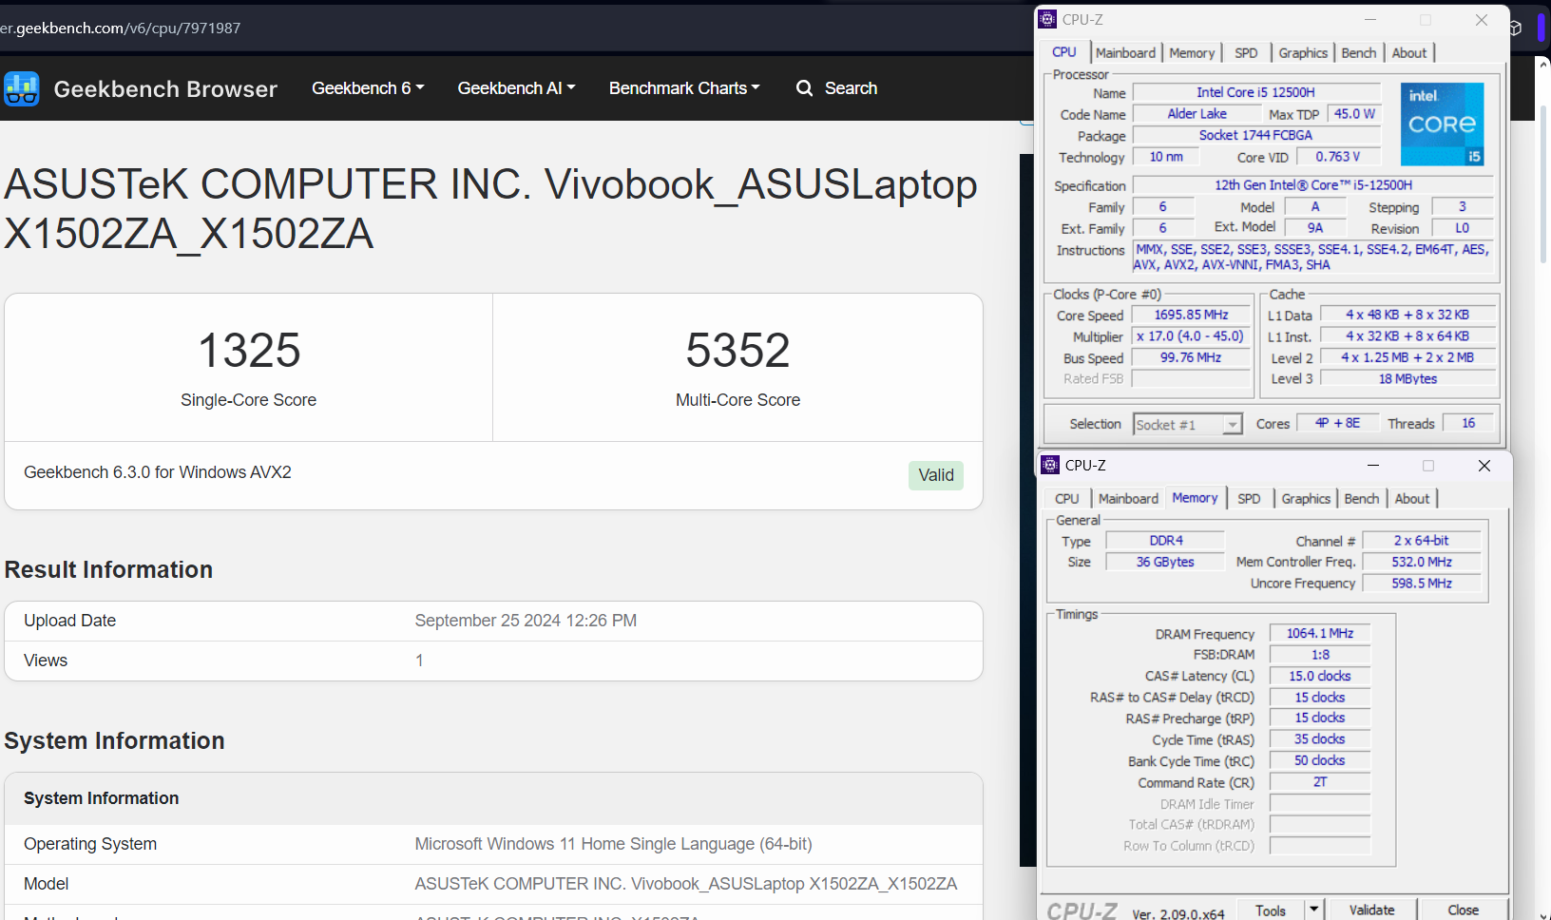Click the Bus Speed 99.76 MHz value
This screenshot has width=1551, height=920.
tap(1191, 357)
